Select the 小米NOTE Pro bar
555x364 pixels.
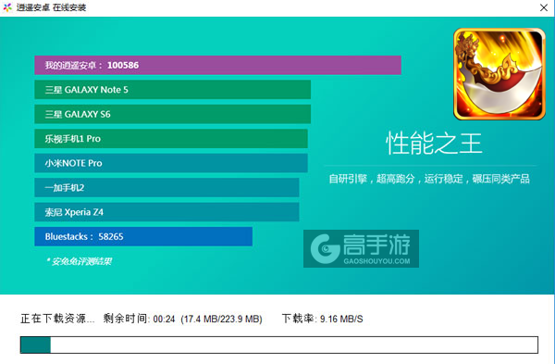tap(171, 163)
